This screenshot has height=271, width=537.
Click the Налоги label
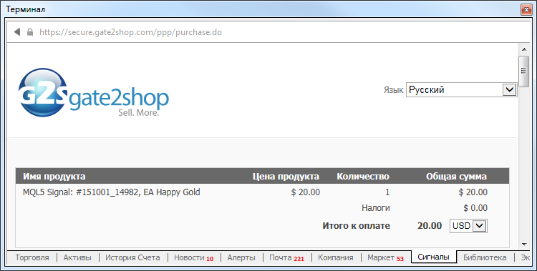pyautogui.click(x=376, y=208)
